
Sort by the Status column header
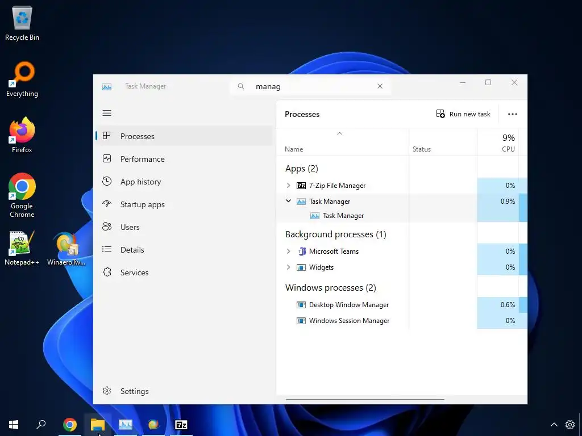(443, 142)
